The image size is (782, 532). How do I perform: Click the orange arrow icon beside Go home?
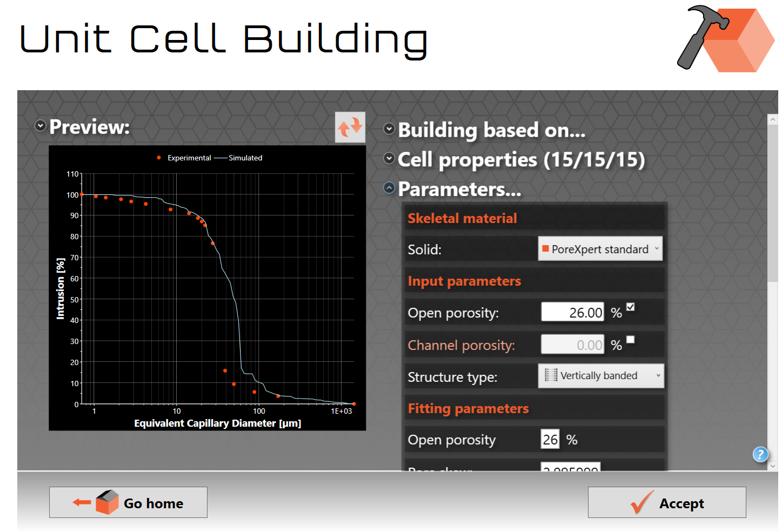(x=81, y=502)
